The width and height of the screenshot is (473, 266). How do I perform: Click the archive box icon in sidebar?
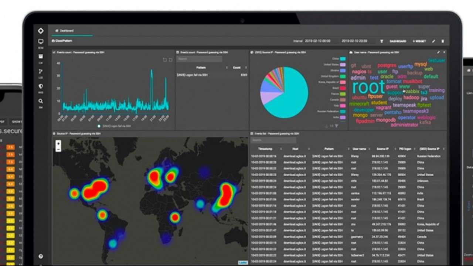click(41, 57)
